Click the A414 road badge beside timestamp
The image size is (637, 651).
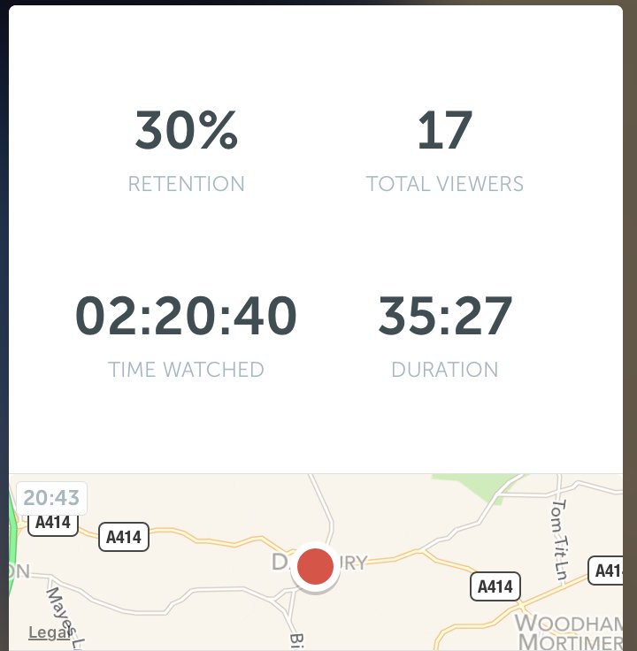[x=124, y=537]
